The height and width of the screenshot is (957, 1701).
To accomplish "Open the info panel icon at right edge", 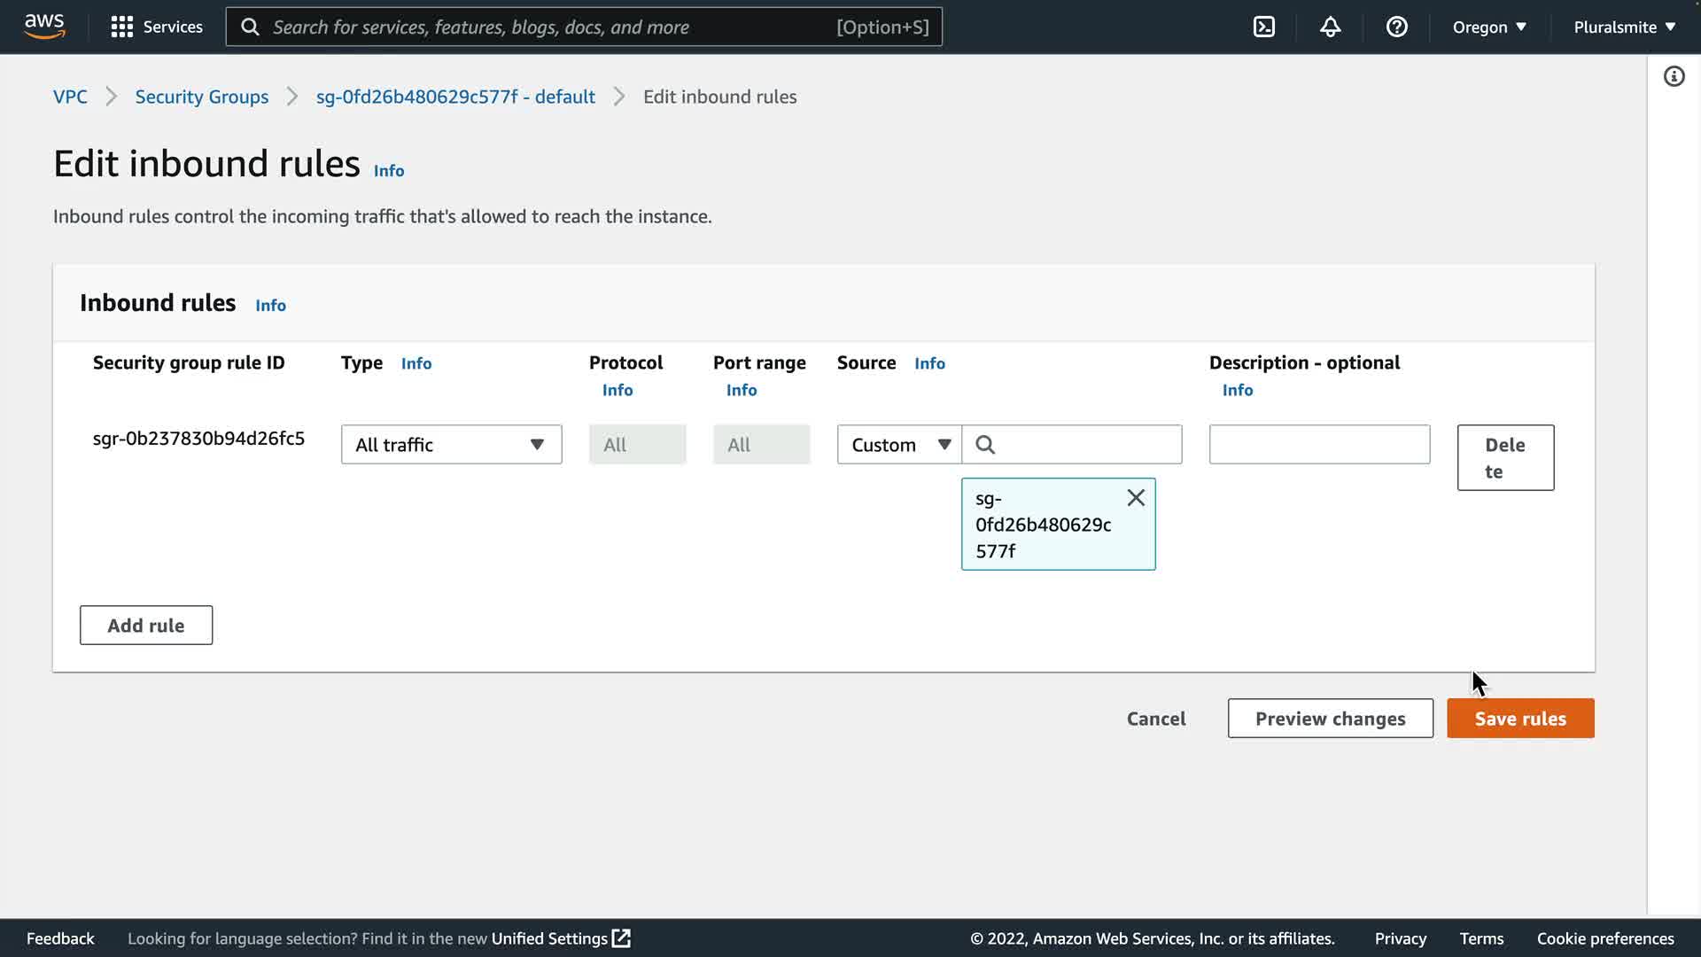I will pos(1674,76).
